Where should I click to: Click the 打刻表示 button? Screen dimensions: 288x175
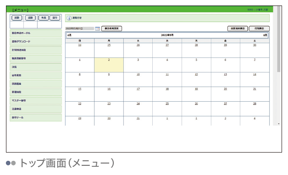click(259, 28)
